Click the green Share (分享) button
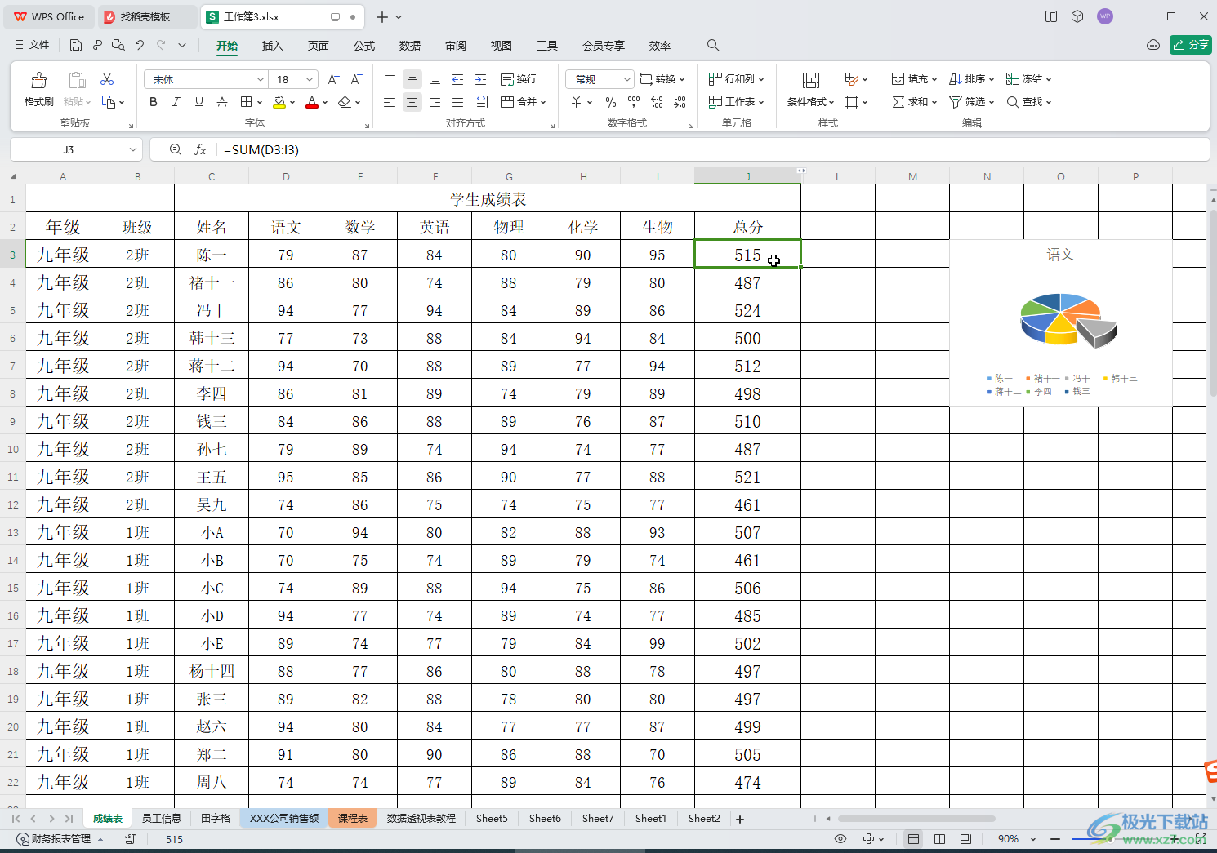The image size is (1217, 853). (x=1191, y=45)
